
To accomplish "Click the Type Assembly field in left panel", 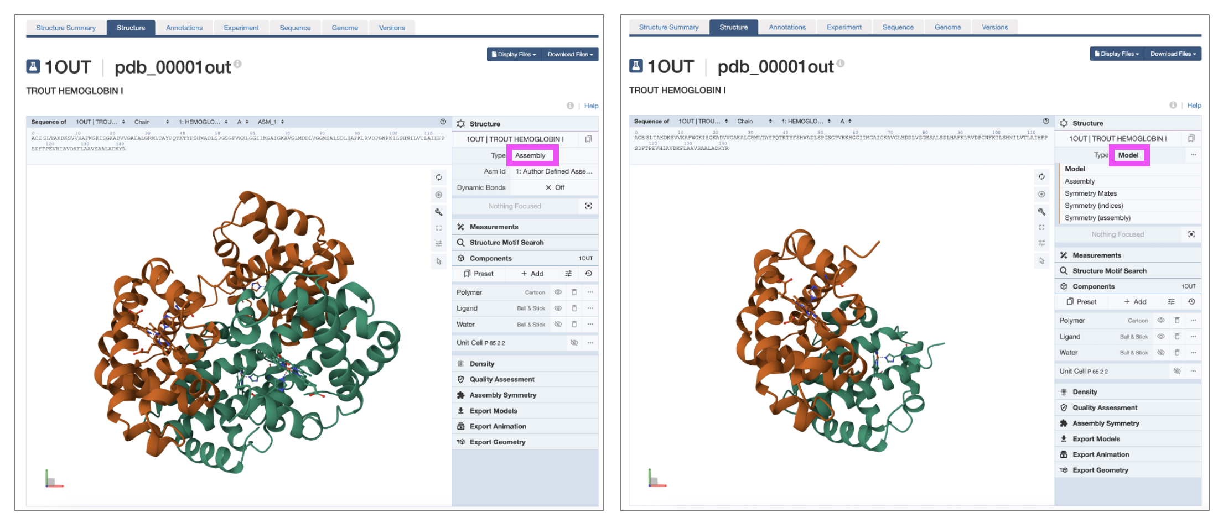I will pos(532,156).
